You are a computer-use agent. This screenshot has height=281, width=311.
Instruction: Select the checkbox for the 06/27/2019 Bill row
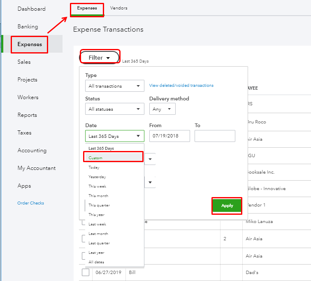(x=86, y=272)
